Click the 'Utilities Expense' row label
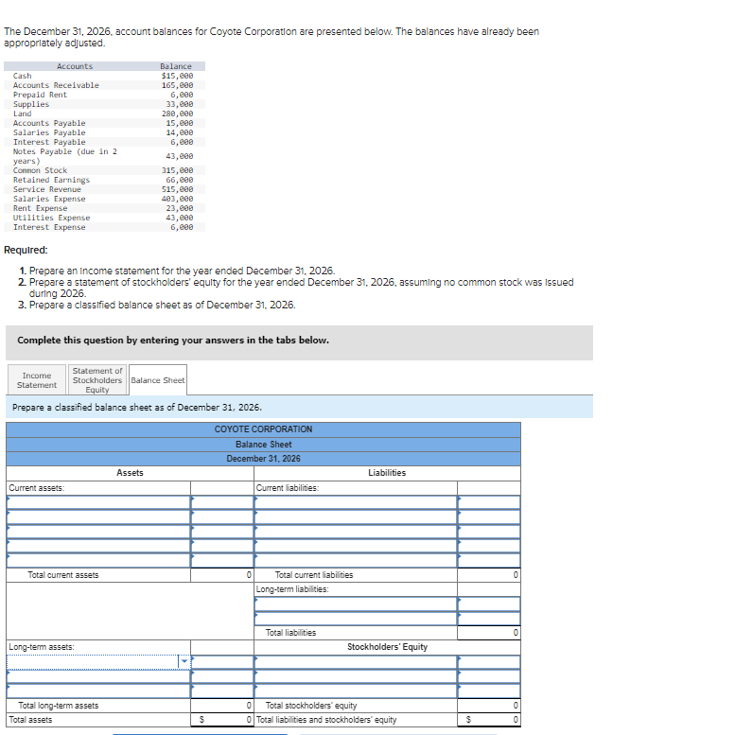The width and height of the screenshot is (753, 735). pyautogui.click(x=51, y=218)
